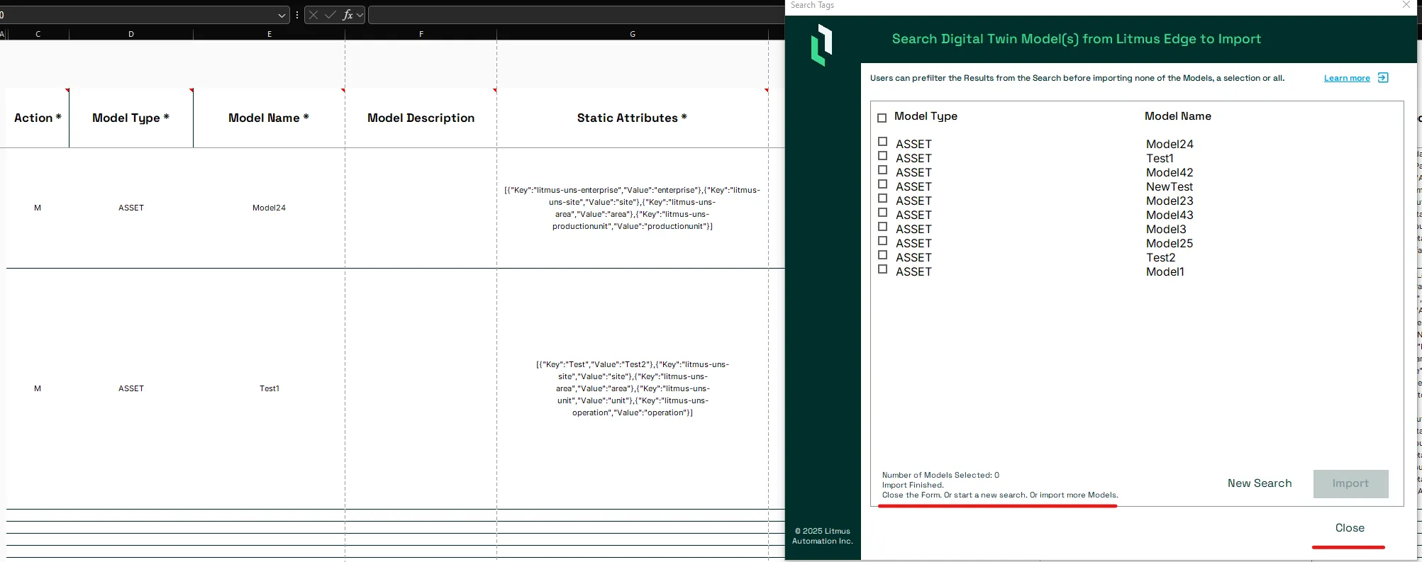Click the static attributes JSON for Model24
This screenshot has width=1422, height=562.
[633, 208]
